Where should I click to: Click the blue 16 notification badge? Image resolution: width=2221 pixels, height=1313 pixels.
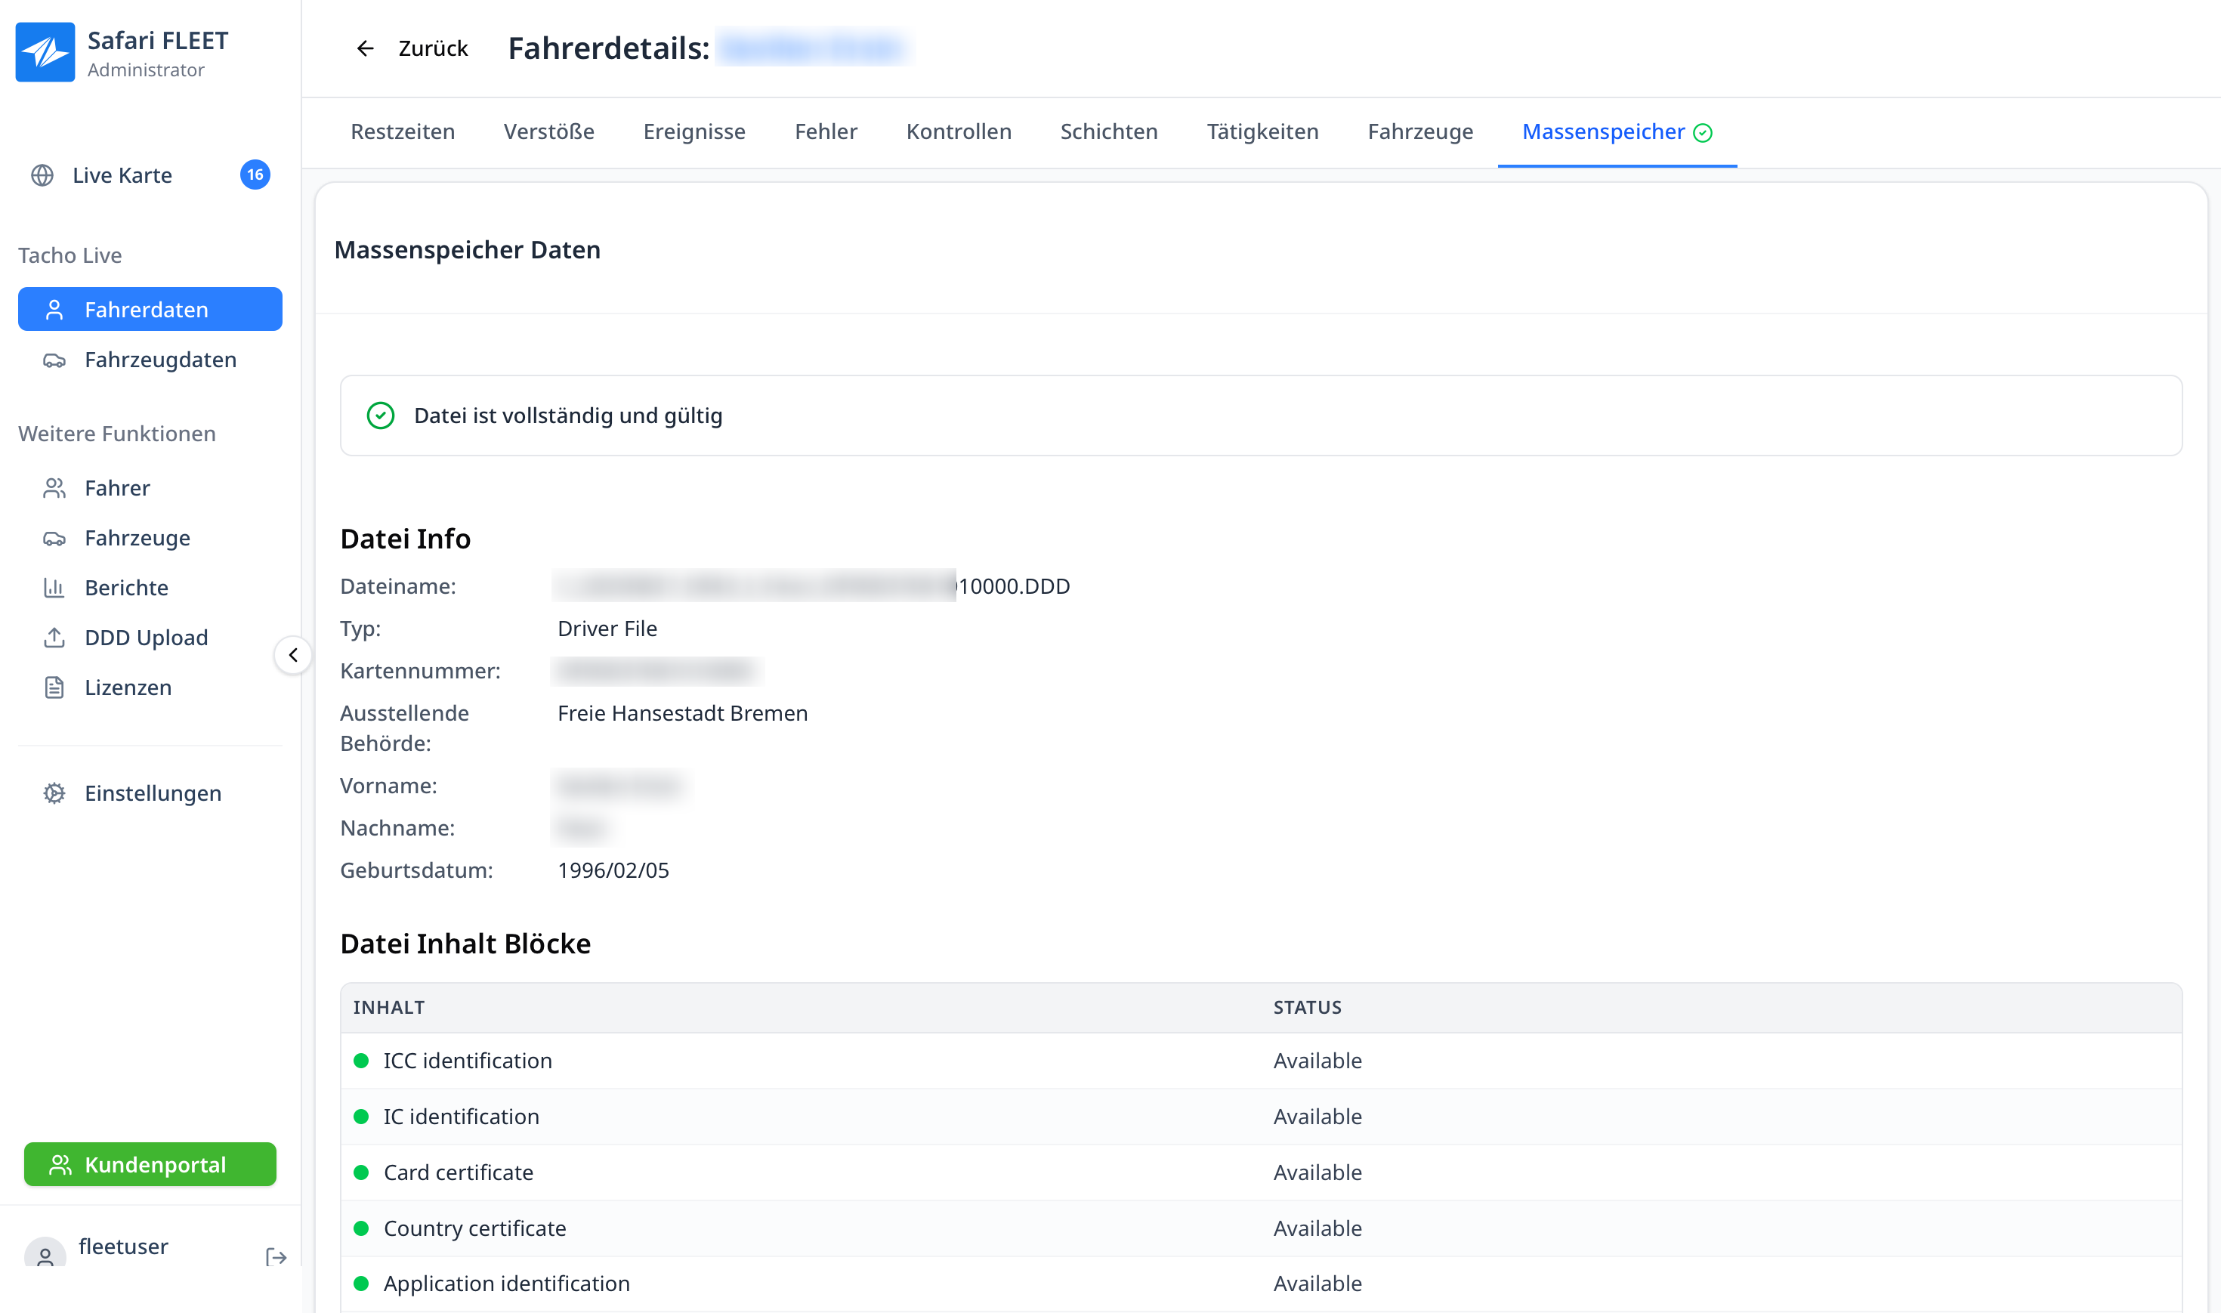255,175
